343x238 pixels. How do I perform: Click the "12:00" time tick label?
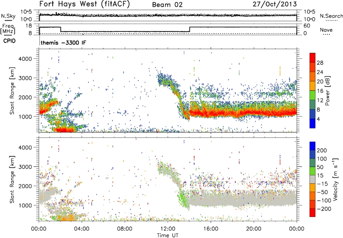coord(168,229)
